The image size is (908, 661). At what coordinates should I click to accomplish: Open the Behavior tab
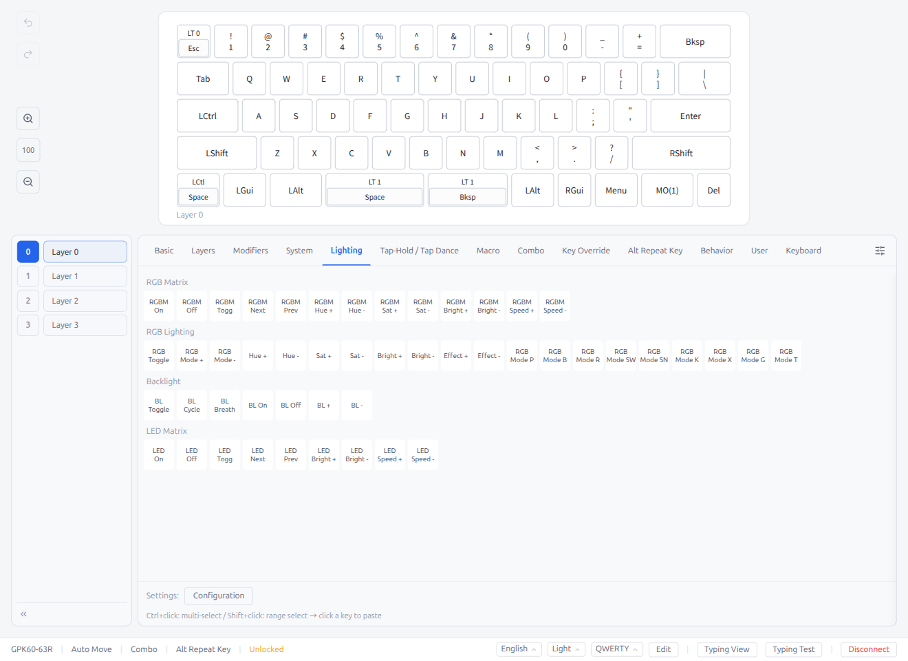click(716, 251)
